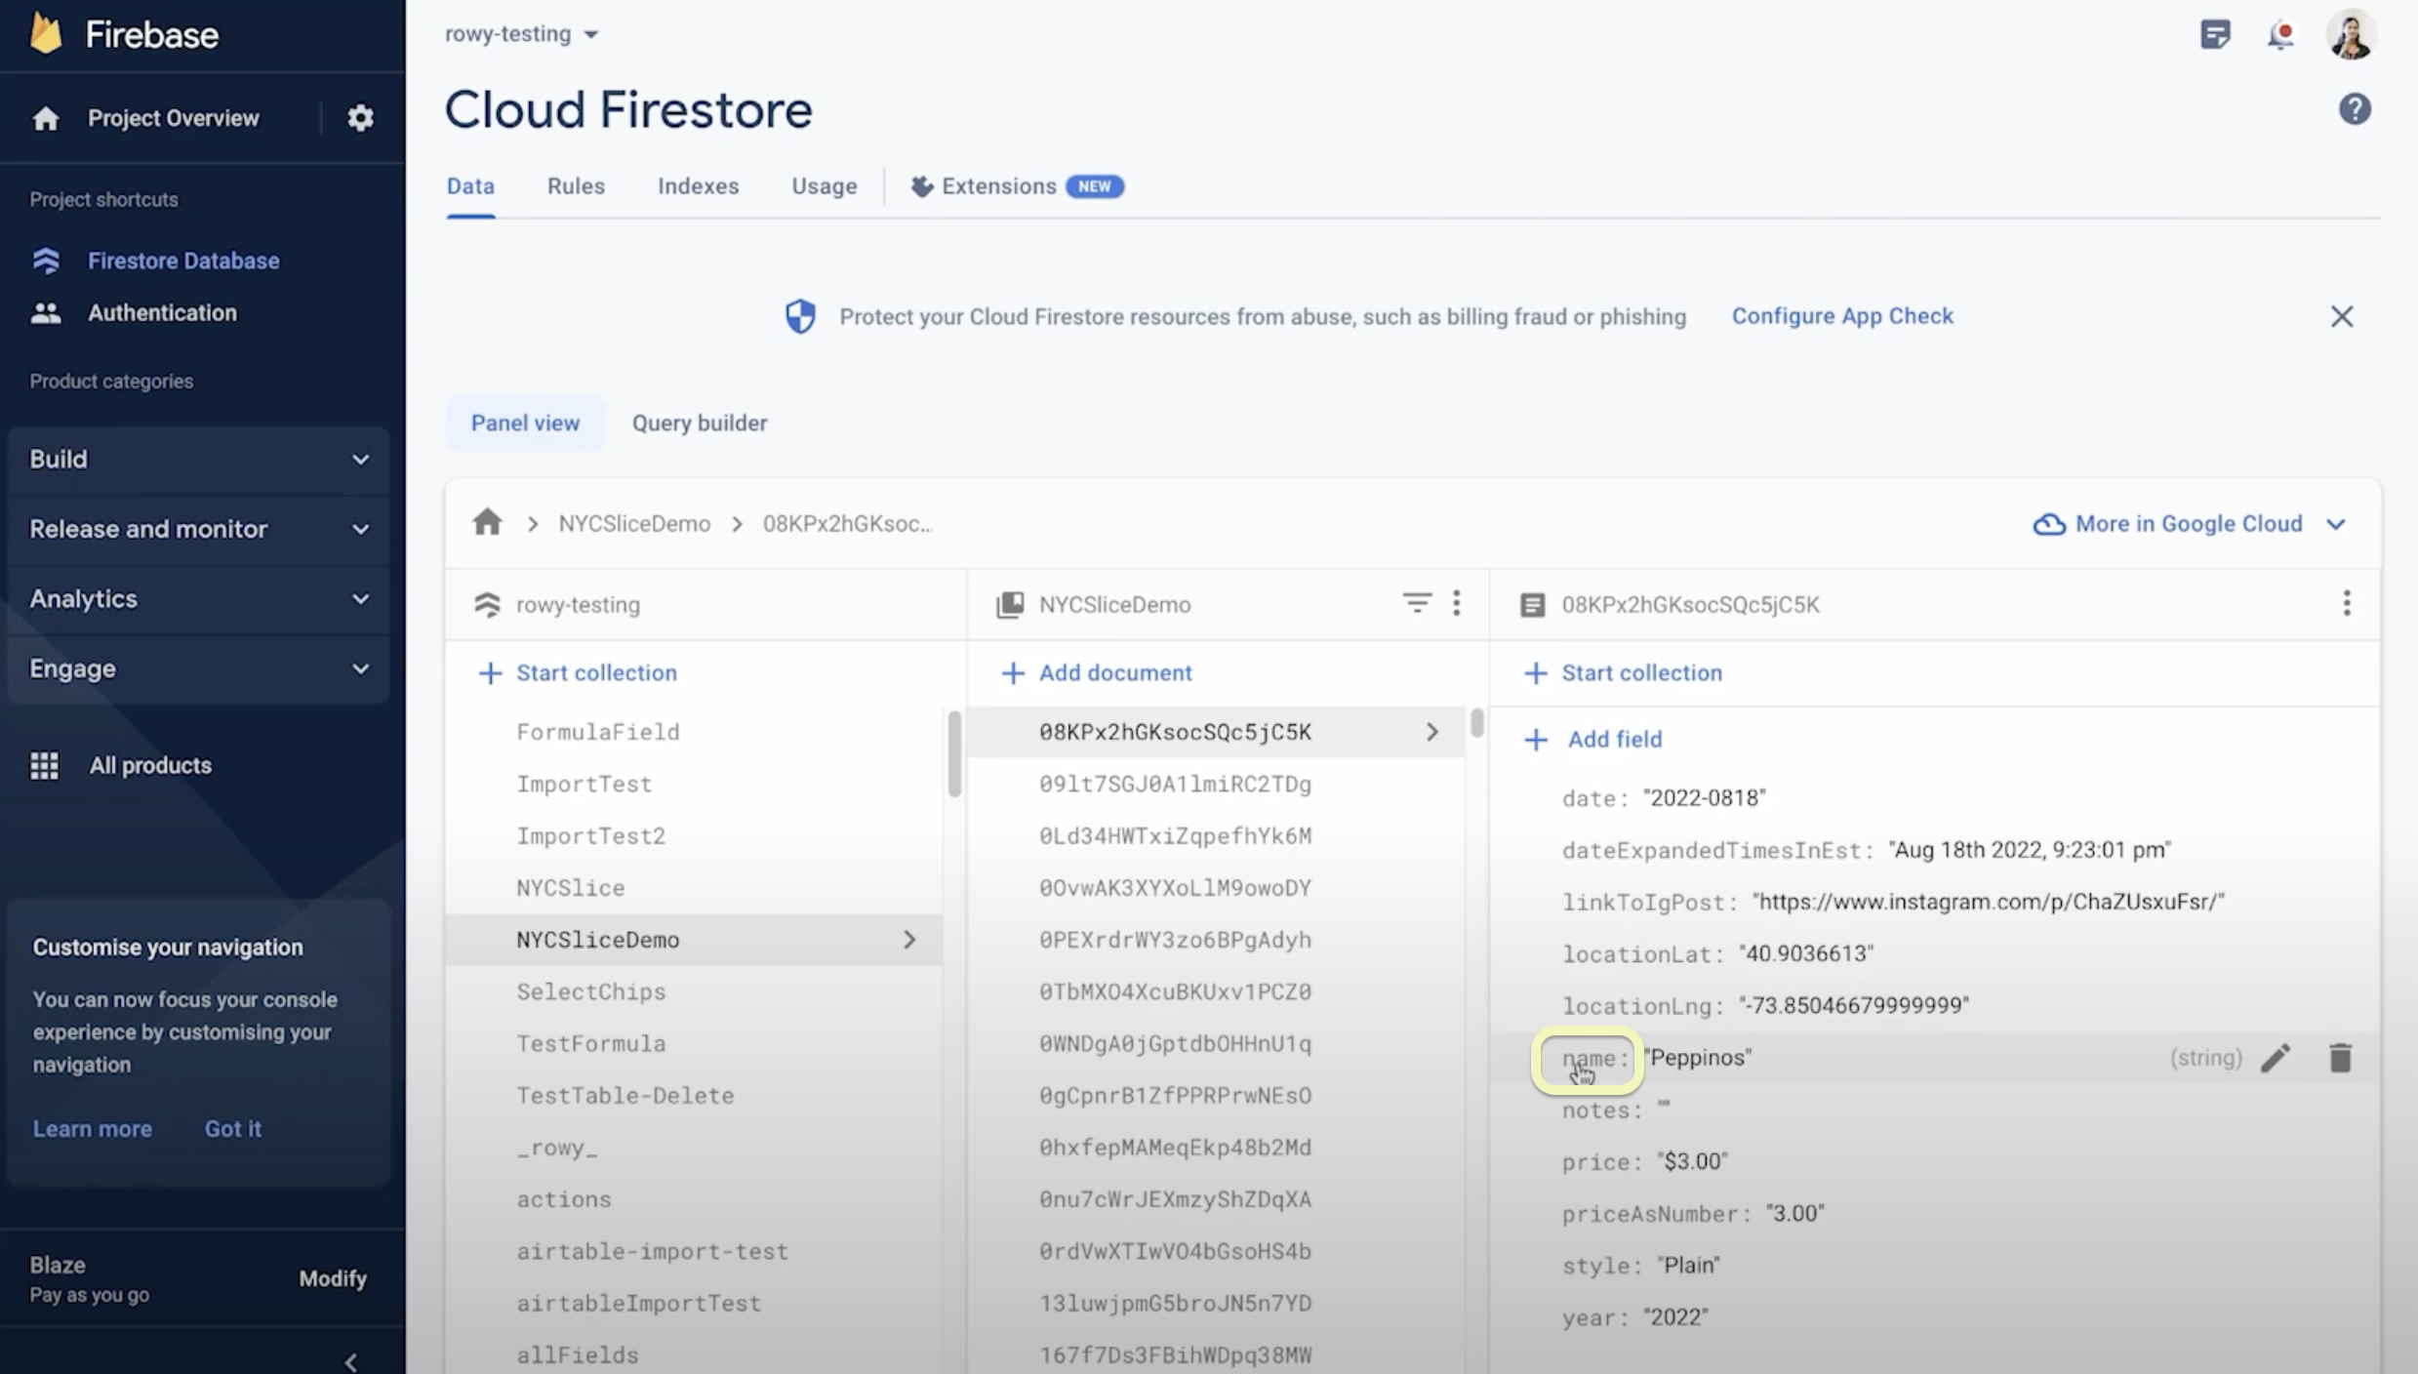Click the Firestore Database collection icon
Screen dimensions: 2418x1374
tap(47, 260)
